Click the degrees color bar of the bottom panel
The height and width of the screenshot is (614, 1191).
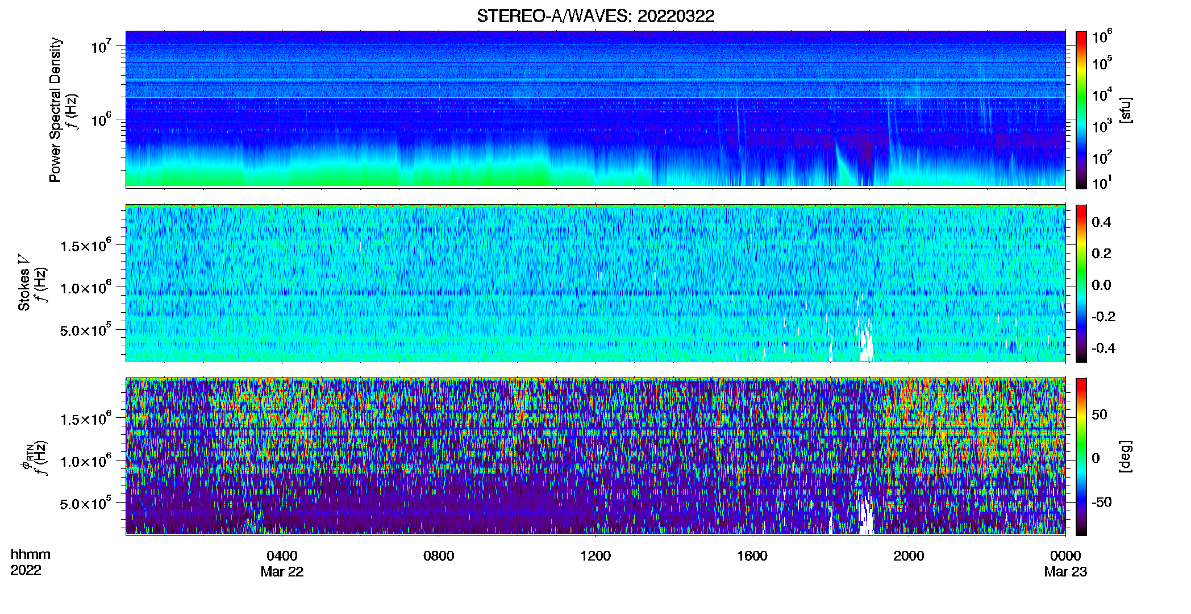coord(1081,457)
